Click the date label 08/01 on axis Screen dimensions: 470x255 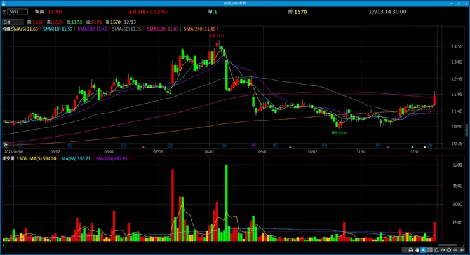click(x=209, y=152)
